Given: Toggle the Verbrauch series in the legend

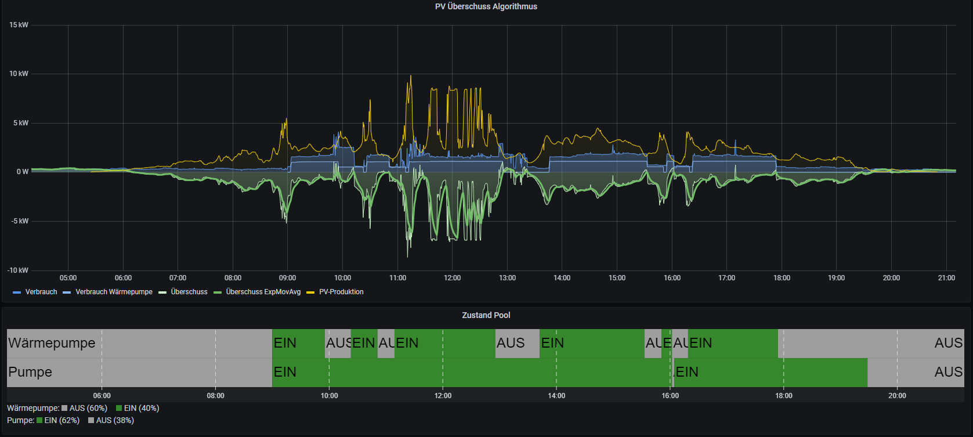Looking at the screenshot, I should tap(41, 292).
